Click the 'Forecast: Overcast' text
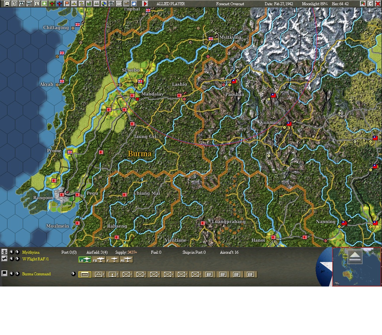 pyautogui.click(x=230, y=4)
